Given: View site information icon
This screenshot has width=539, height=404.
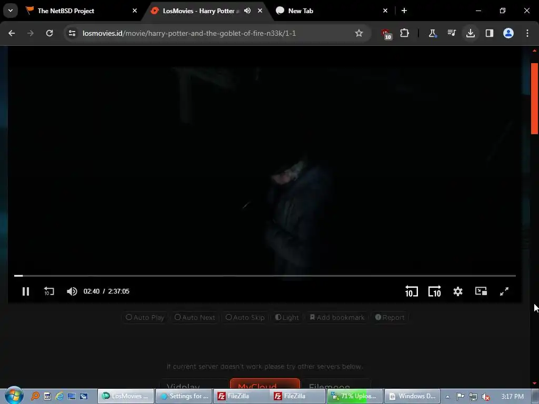Looking at the screenshot, I should (x=72, y=33).
